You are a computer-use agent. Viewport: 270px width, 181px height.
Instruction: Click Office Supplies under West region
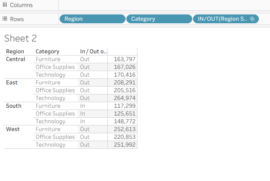point(55,137)
